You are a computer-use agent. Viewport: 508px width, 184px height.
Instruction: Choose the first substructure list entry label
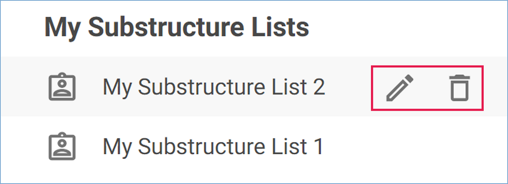tap(214, 87)
